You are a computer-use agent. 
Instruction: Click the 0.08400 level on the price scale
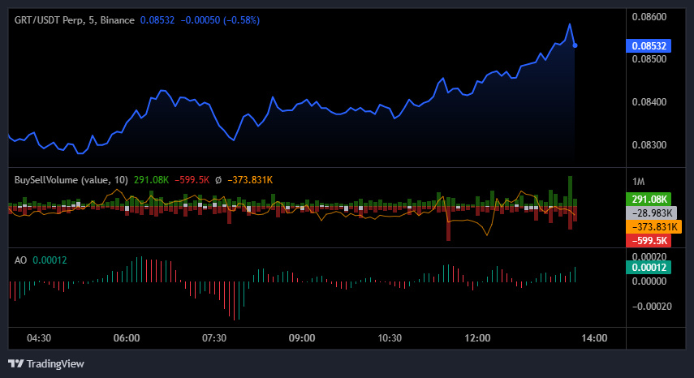tap(649, 102)
